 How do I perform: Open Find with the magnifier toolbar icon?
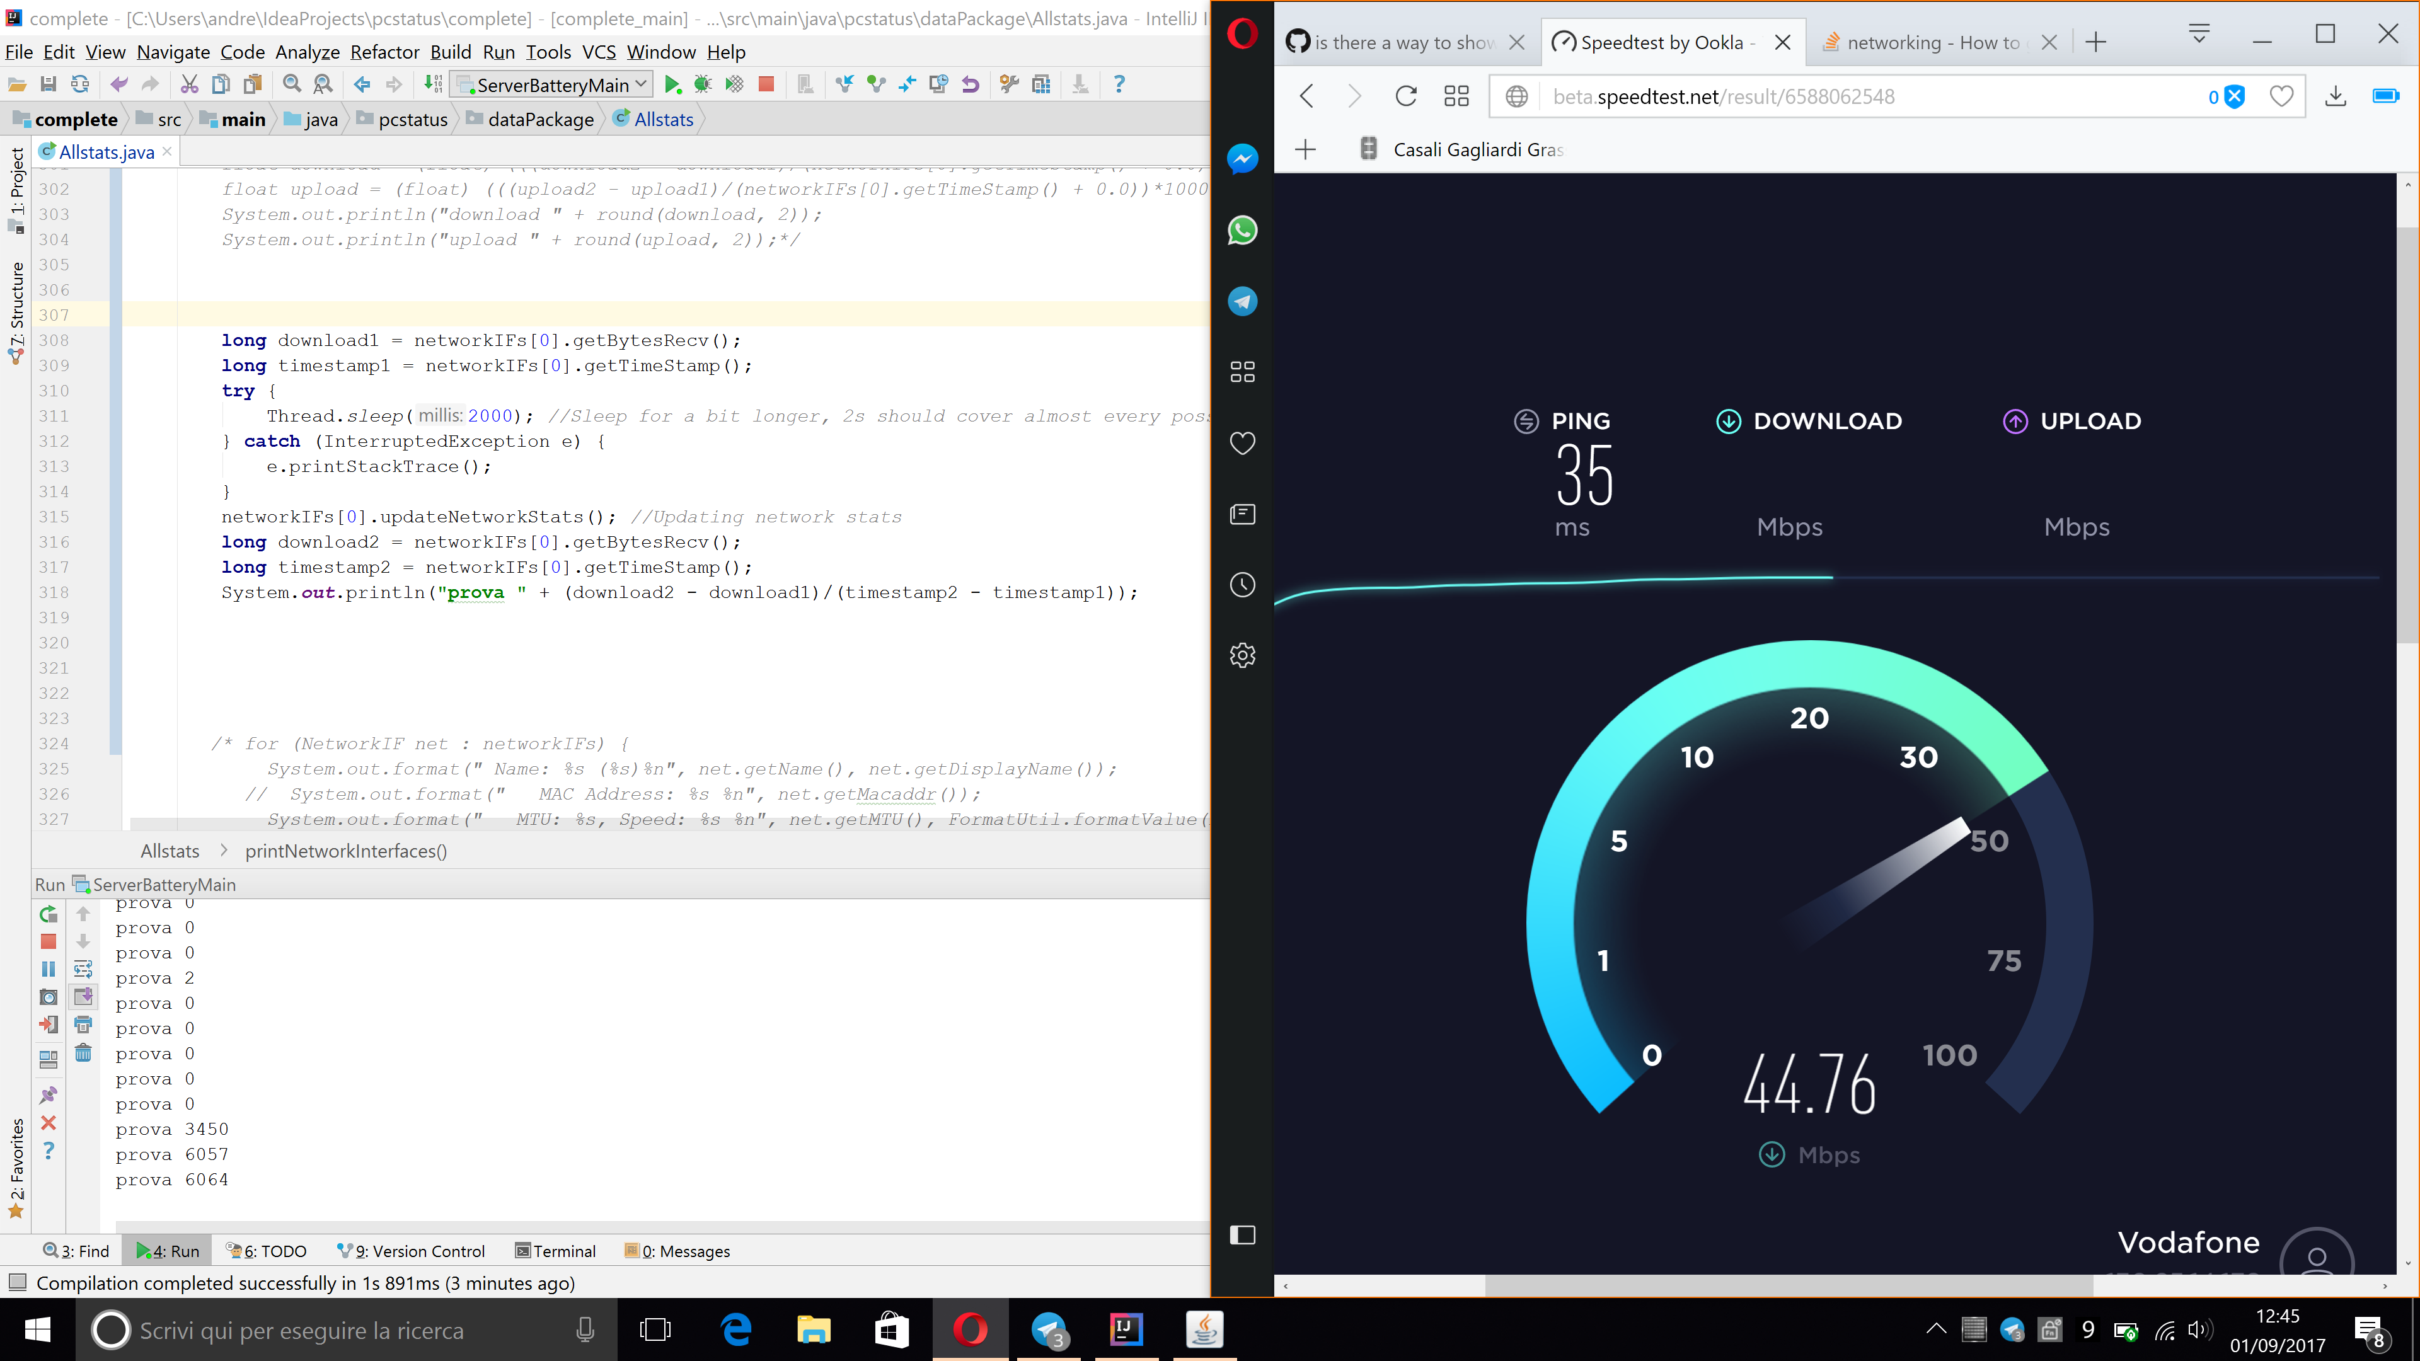tap(292, 84)
